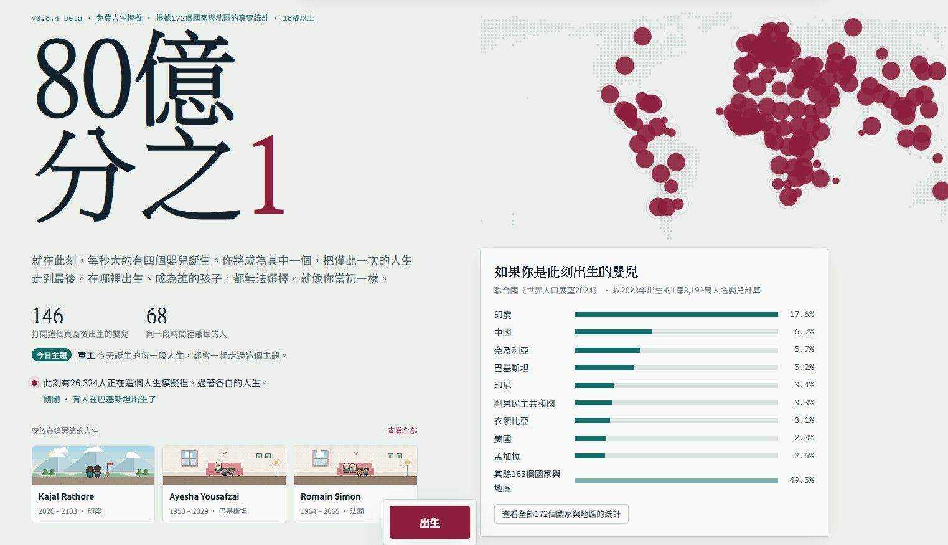The image size is (948, 545).
Task: Open Kajal Rathore memorial card
Action: coord(93,484)
